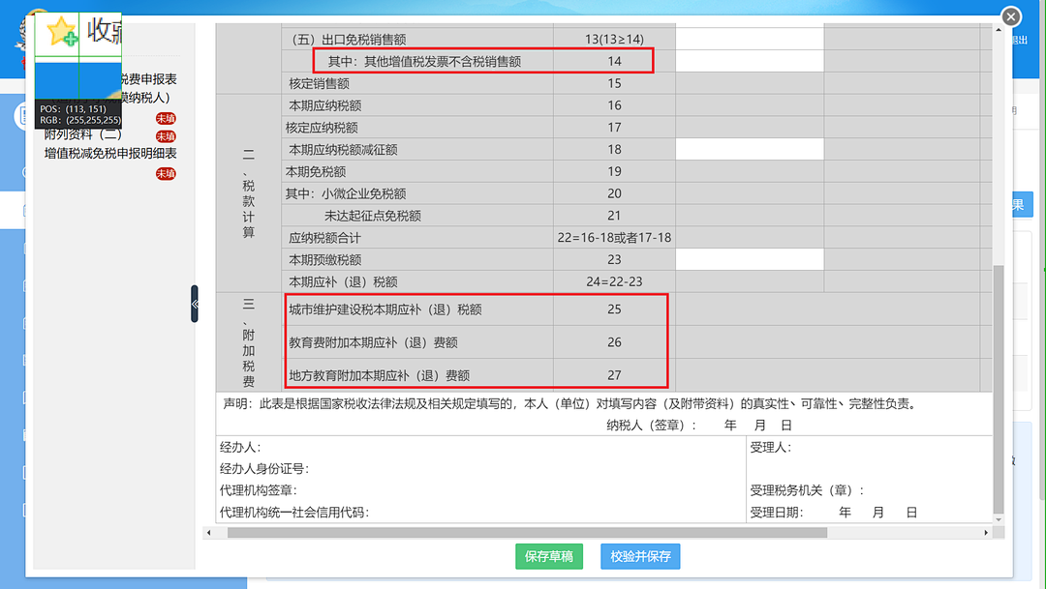Focus the input field for row 14 其他增值税发票不含税销售额
This screenshot has width=1046, height=589.
[750, 61]
